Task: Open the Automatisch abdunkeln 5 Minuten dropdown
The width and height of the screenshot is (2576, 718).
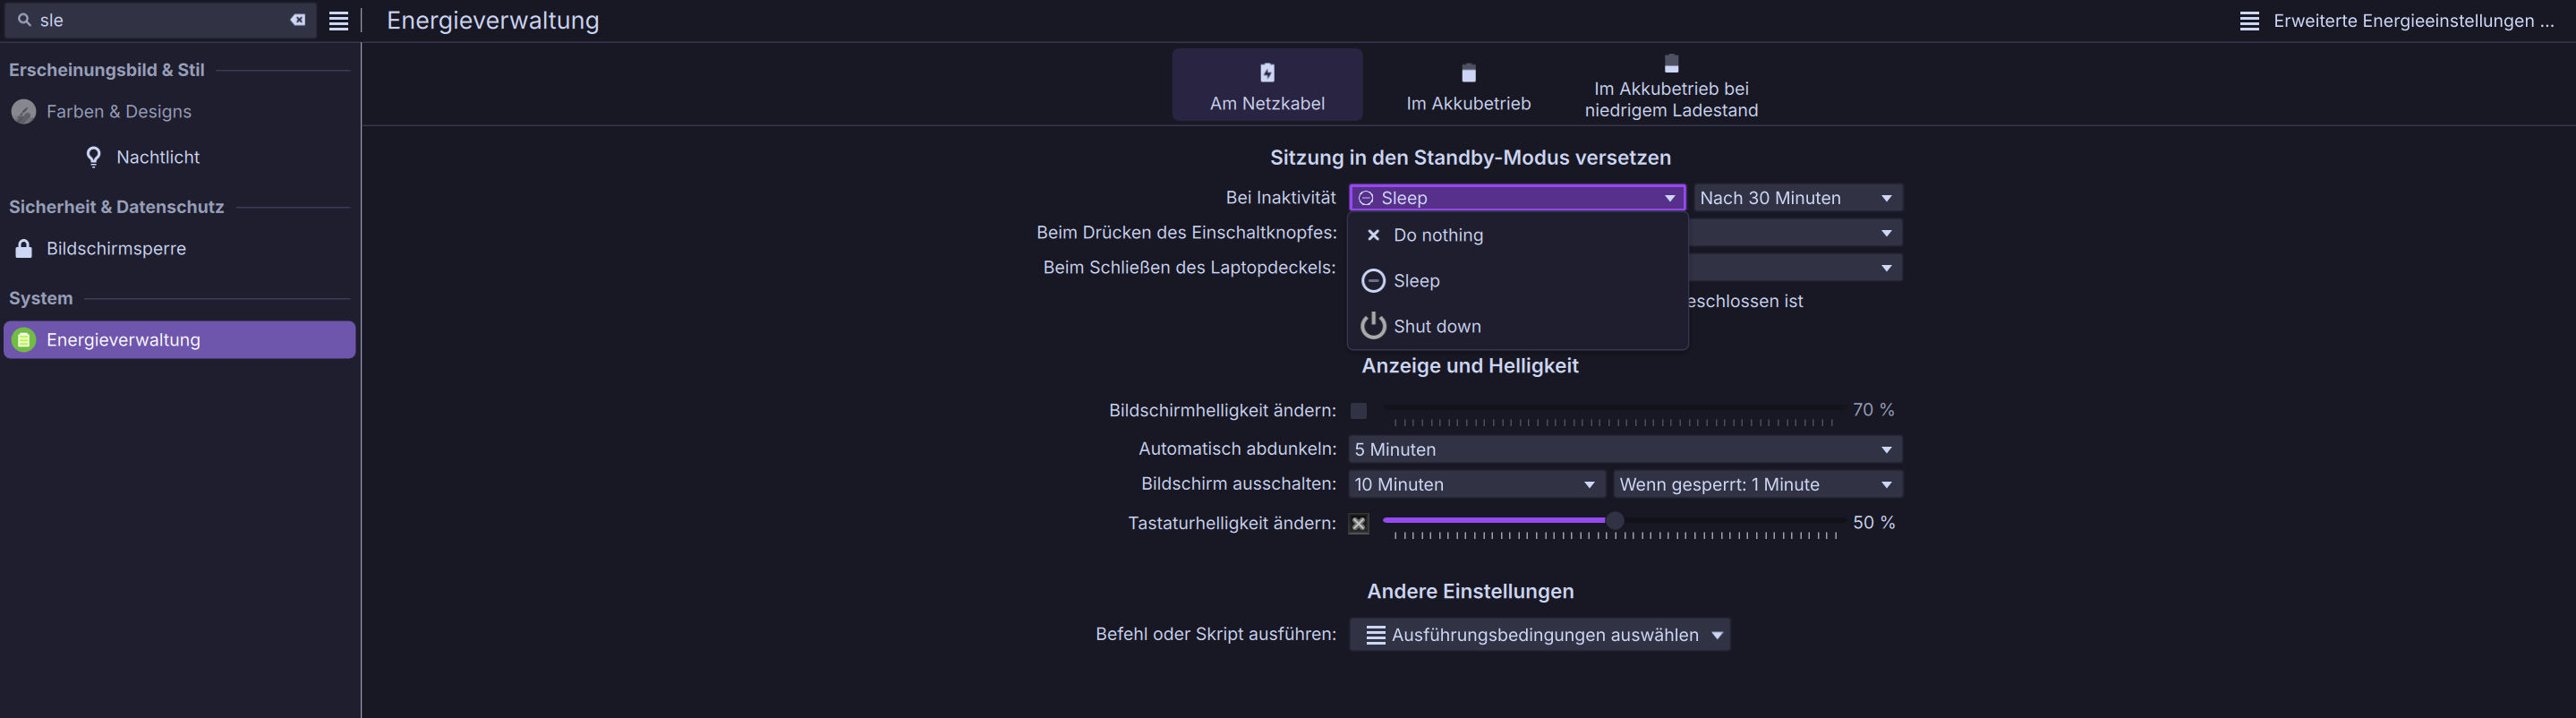Action: (1625, 450)
